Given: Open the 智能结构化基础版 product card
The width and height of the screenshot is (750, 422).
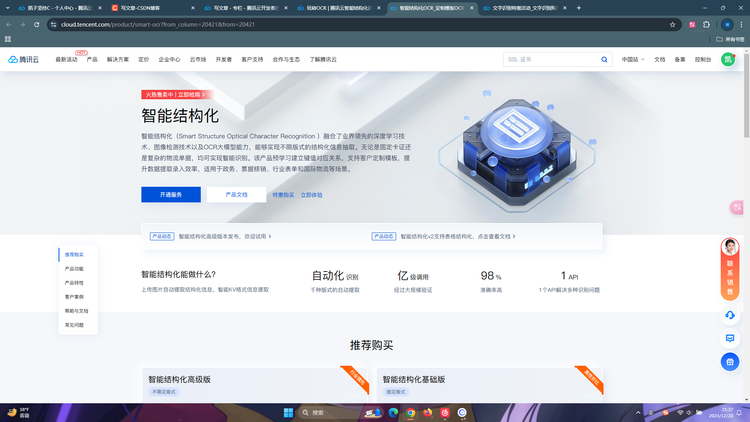Looking at the screenshot, I should 489,385.
